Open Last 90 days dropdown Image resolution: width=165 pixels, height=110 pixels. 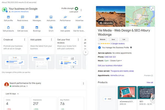12,94
